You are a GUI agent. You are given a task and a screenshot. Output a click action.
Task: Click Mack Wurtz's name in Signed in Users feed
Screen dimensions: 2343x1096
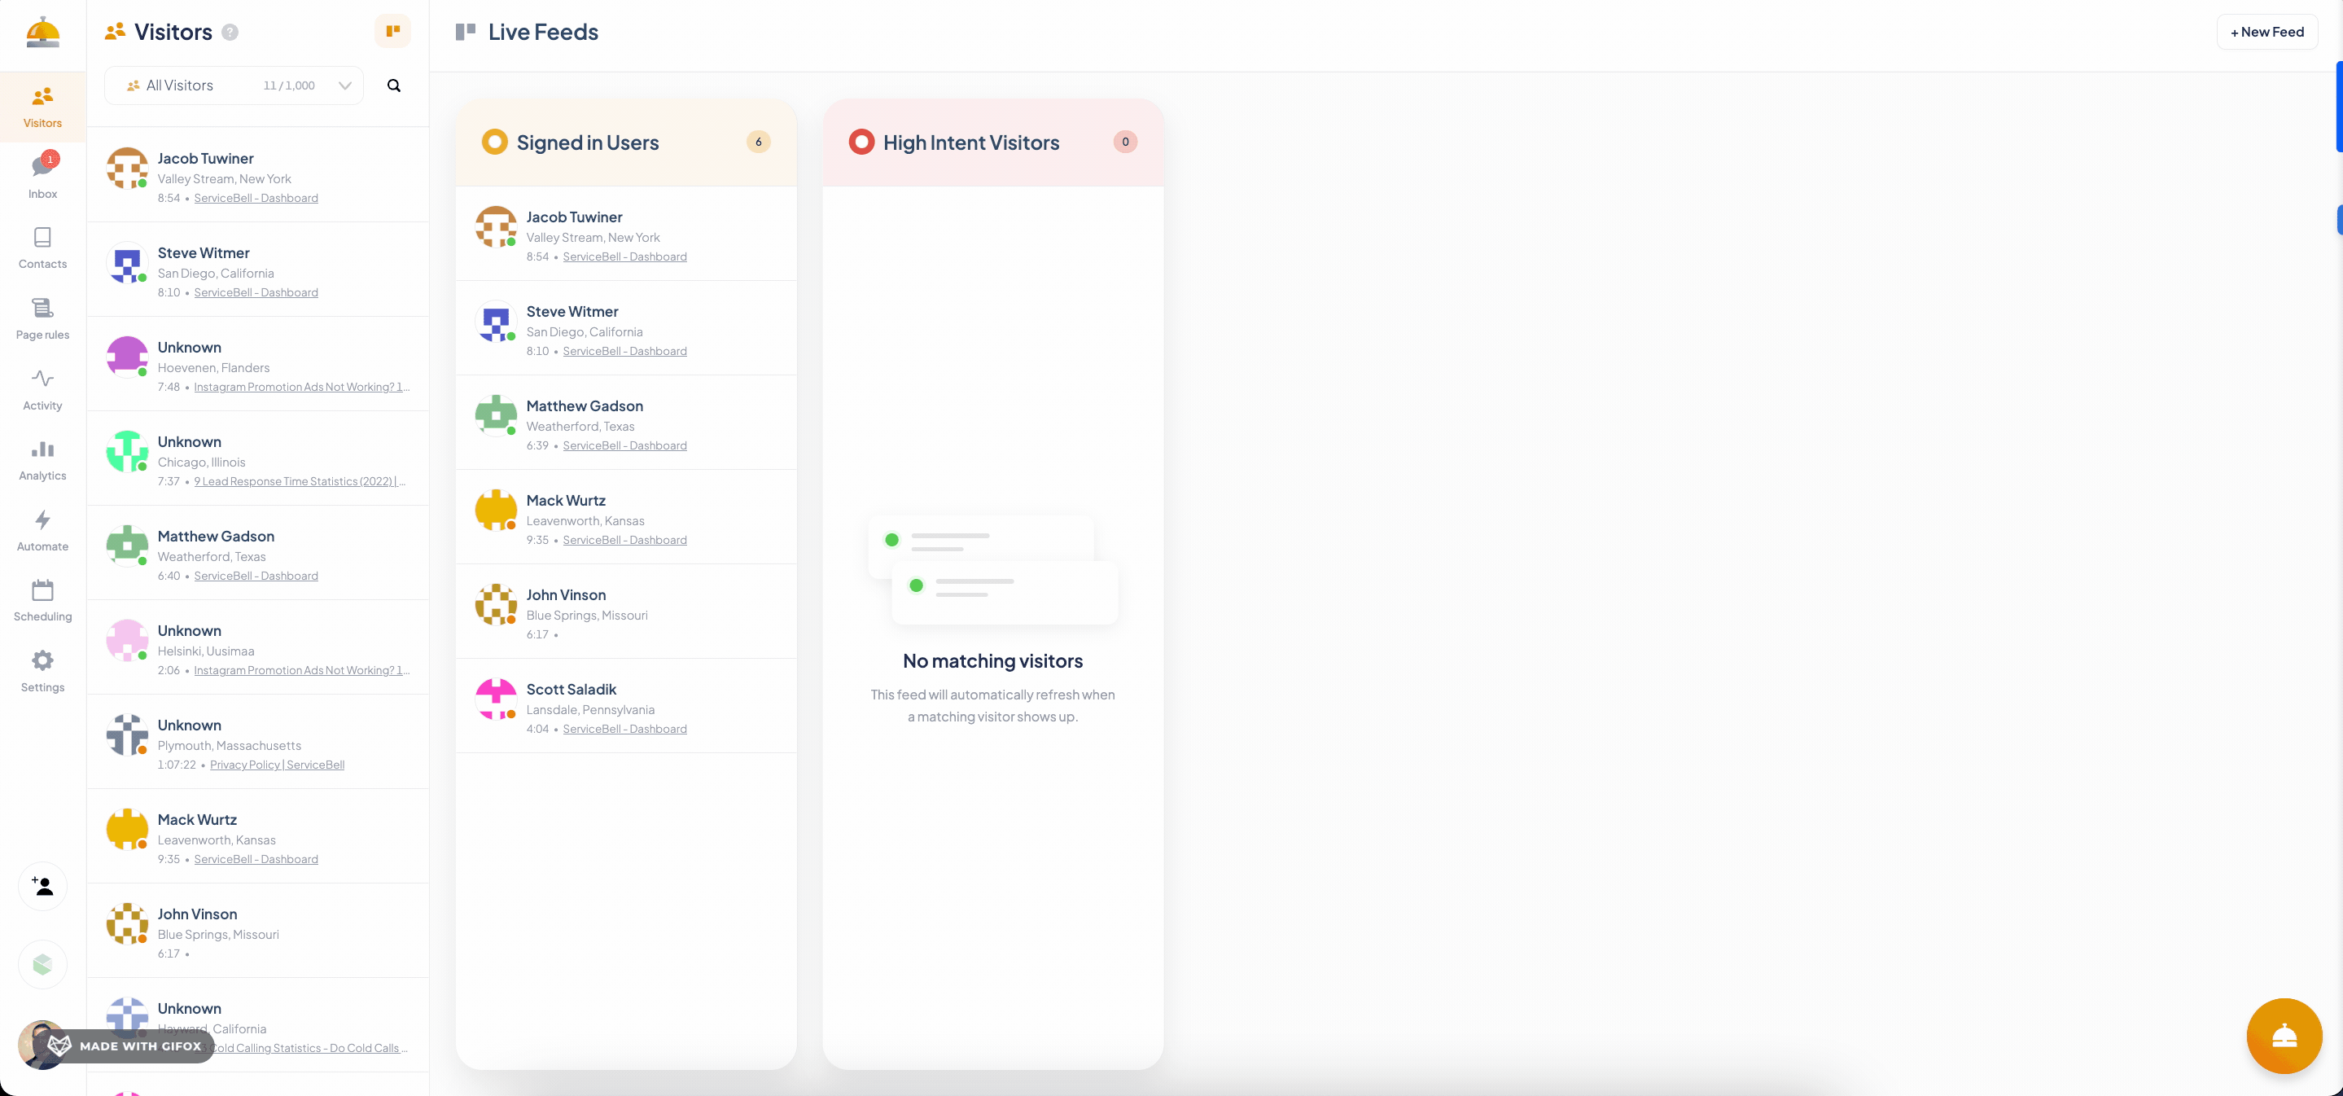566,500
